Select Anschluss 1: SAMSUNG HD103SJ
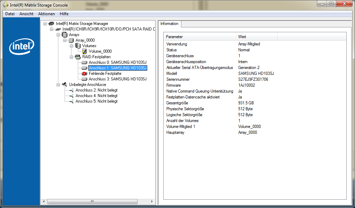The height and width of the screenshot is (208, 355). tap(118, 68)
